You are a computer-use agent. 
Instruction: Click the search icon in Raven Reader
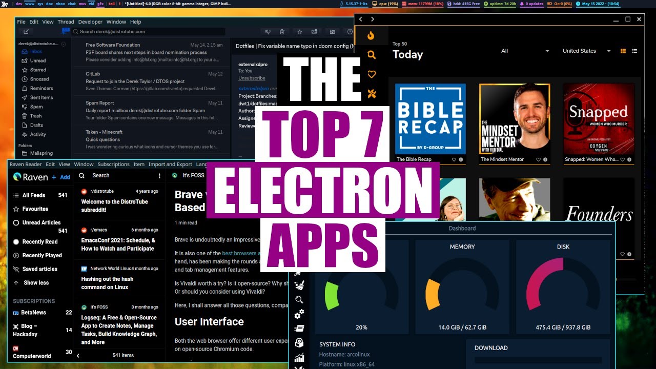click(81, 175)
